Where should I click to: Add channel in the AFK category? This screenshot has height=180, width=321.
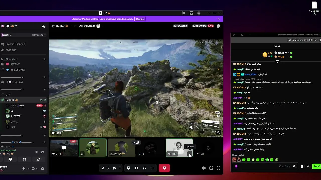pos(45,142)
